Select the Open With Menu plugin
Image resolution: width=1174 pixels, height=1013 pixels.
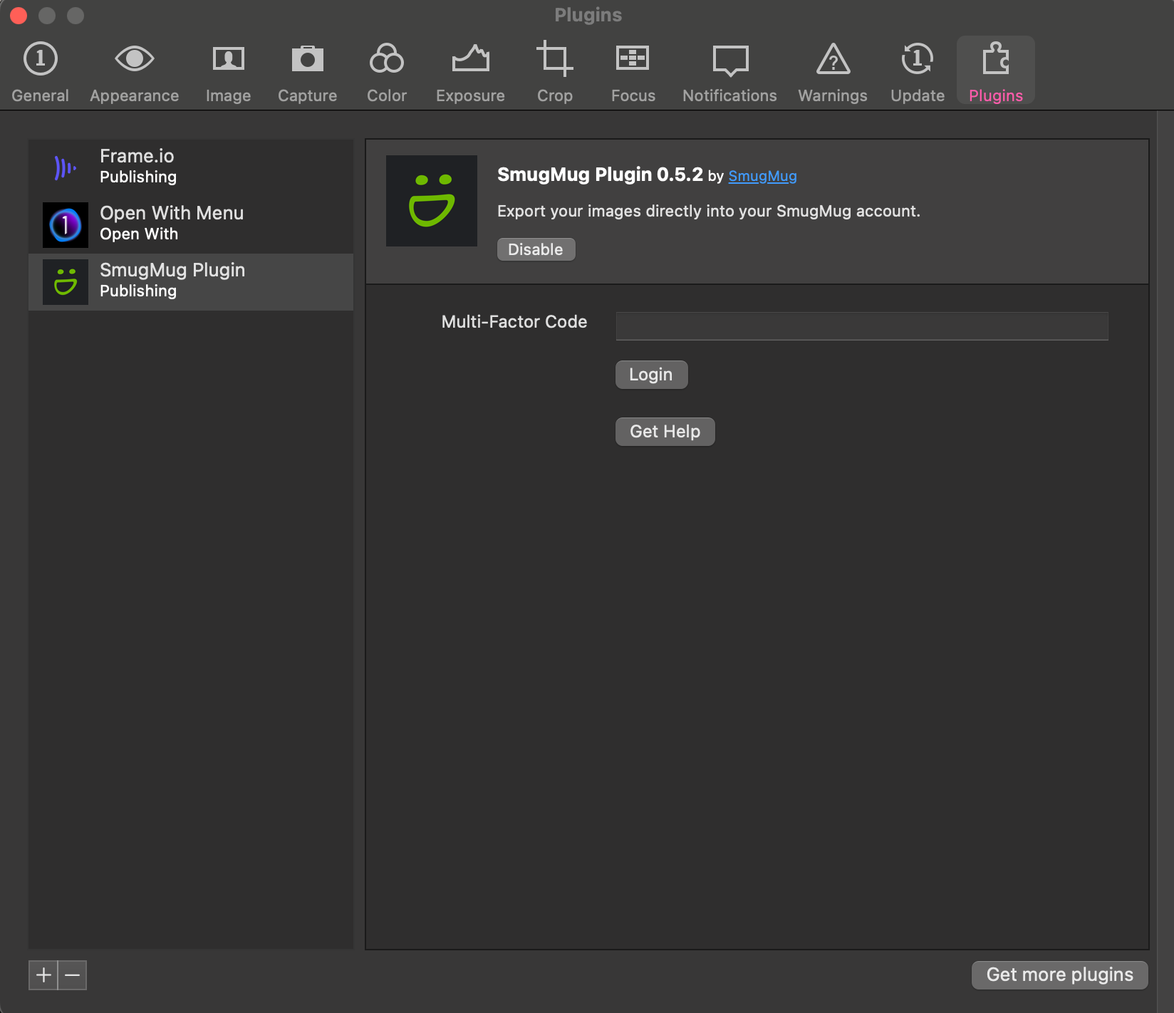[190, 224]
